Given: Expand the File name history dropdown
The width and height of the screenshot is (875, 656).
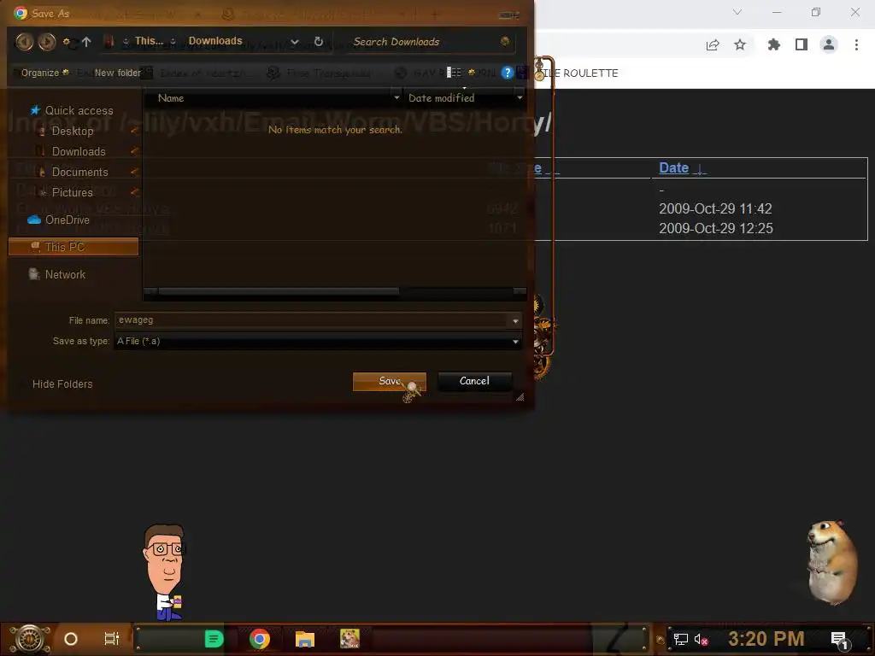Looking at the screenshot, I should click(x=515, y=321).
